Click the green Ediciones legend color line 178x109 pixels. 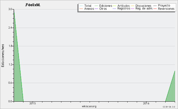[x=96, y=6]
